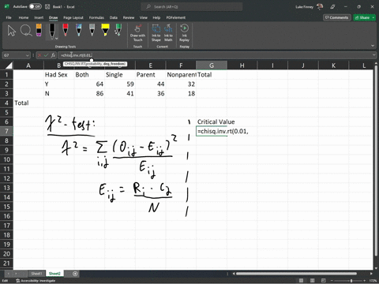The image size is (379, 284).
Task: Choose the yellow highlighter
Action: point(105,30)
